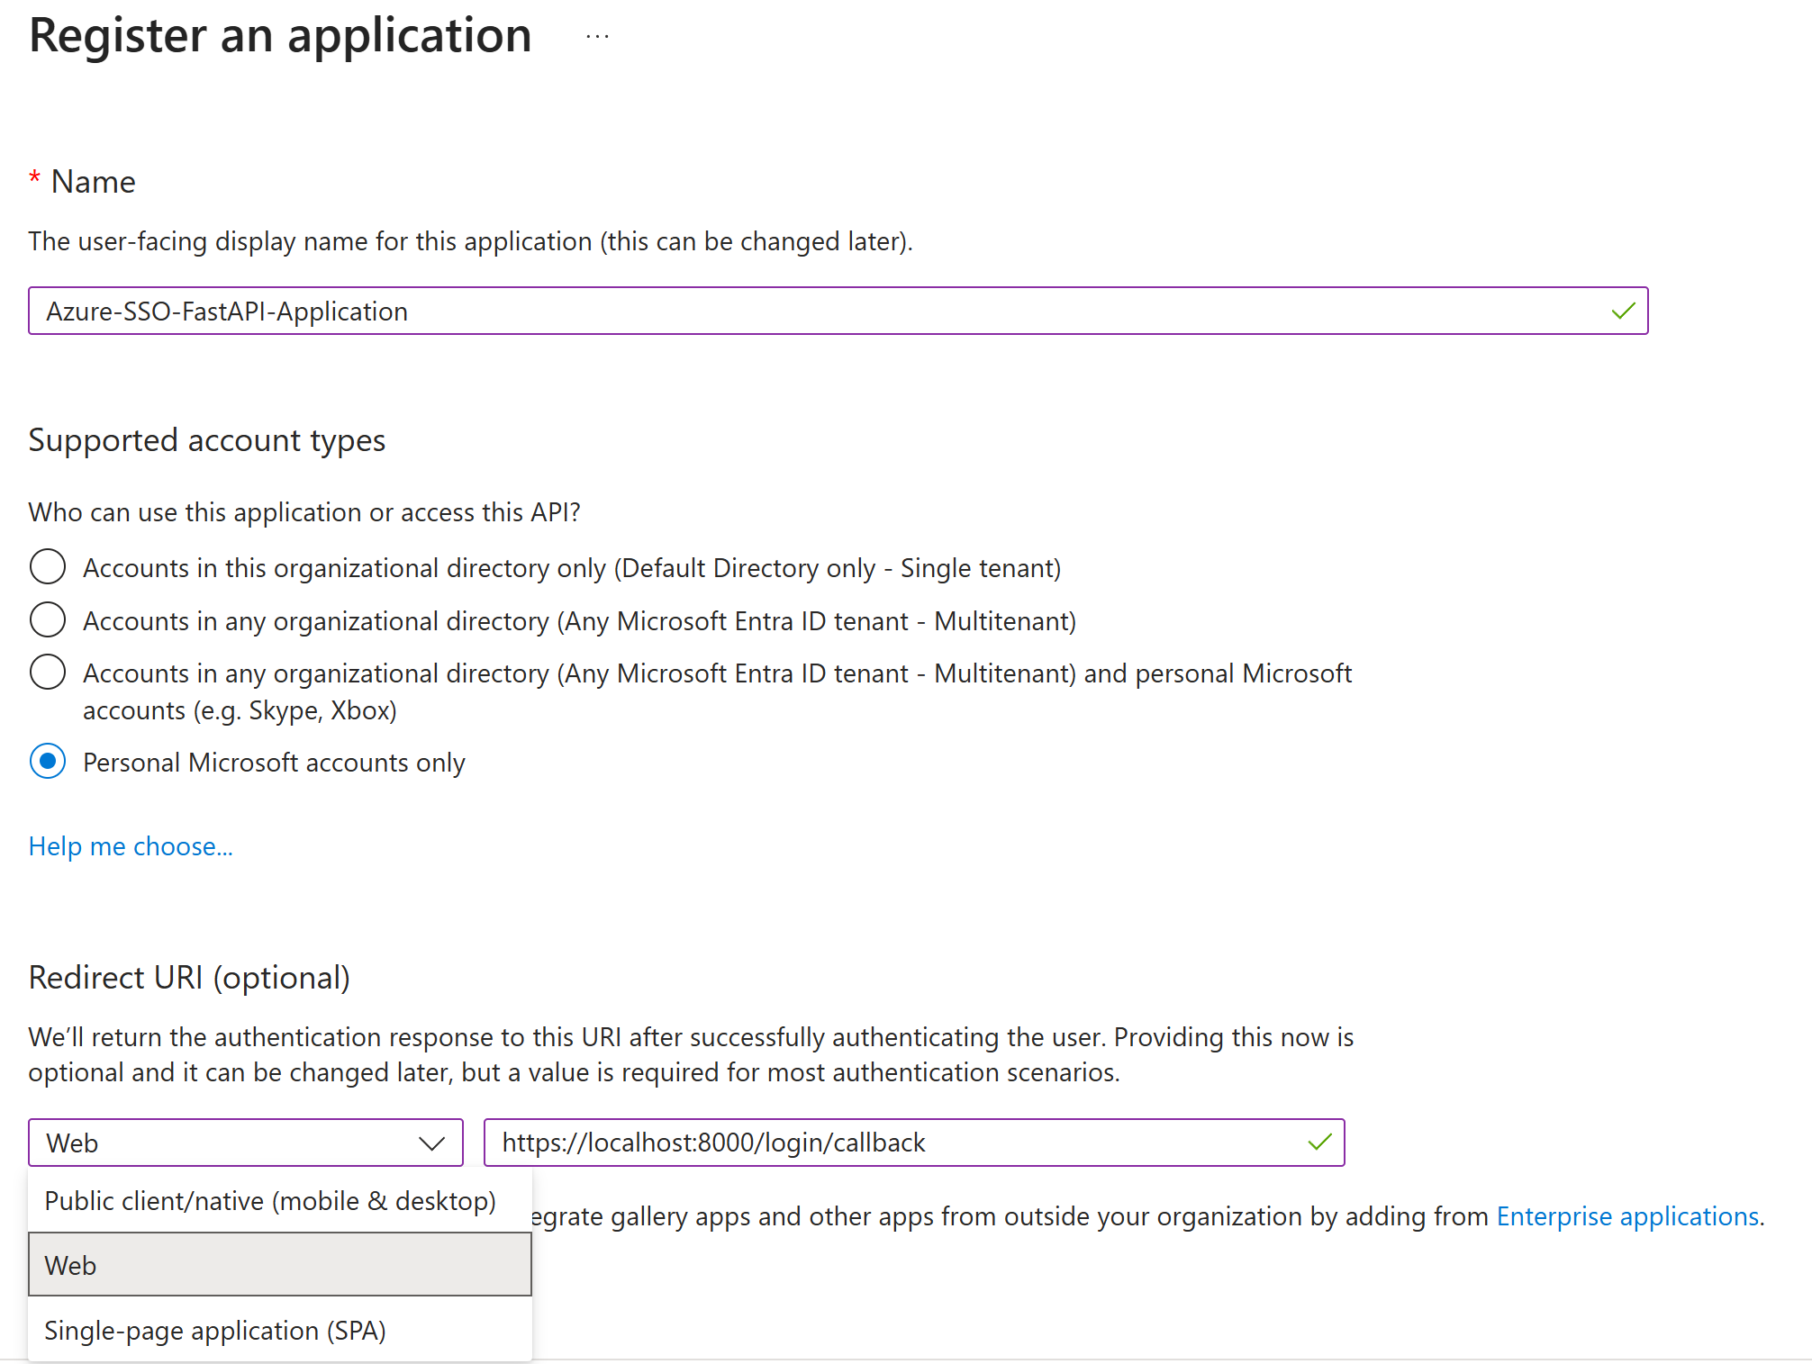Click the platform dropdown chevron arrow
The height and width of the screenshot is (1364, 1812).
pos(432,1143)
